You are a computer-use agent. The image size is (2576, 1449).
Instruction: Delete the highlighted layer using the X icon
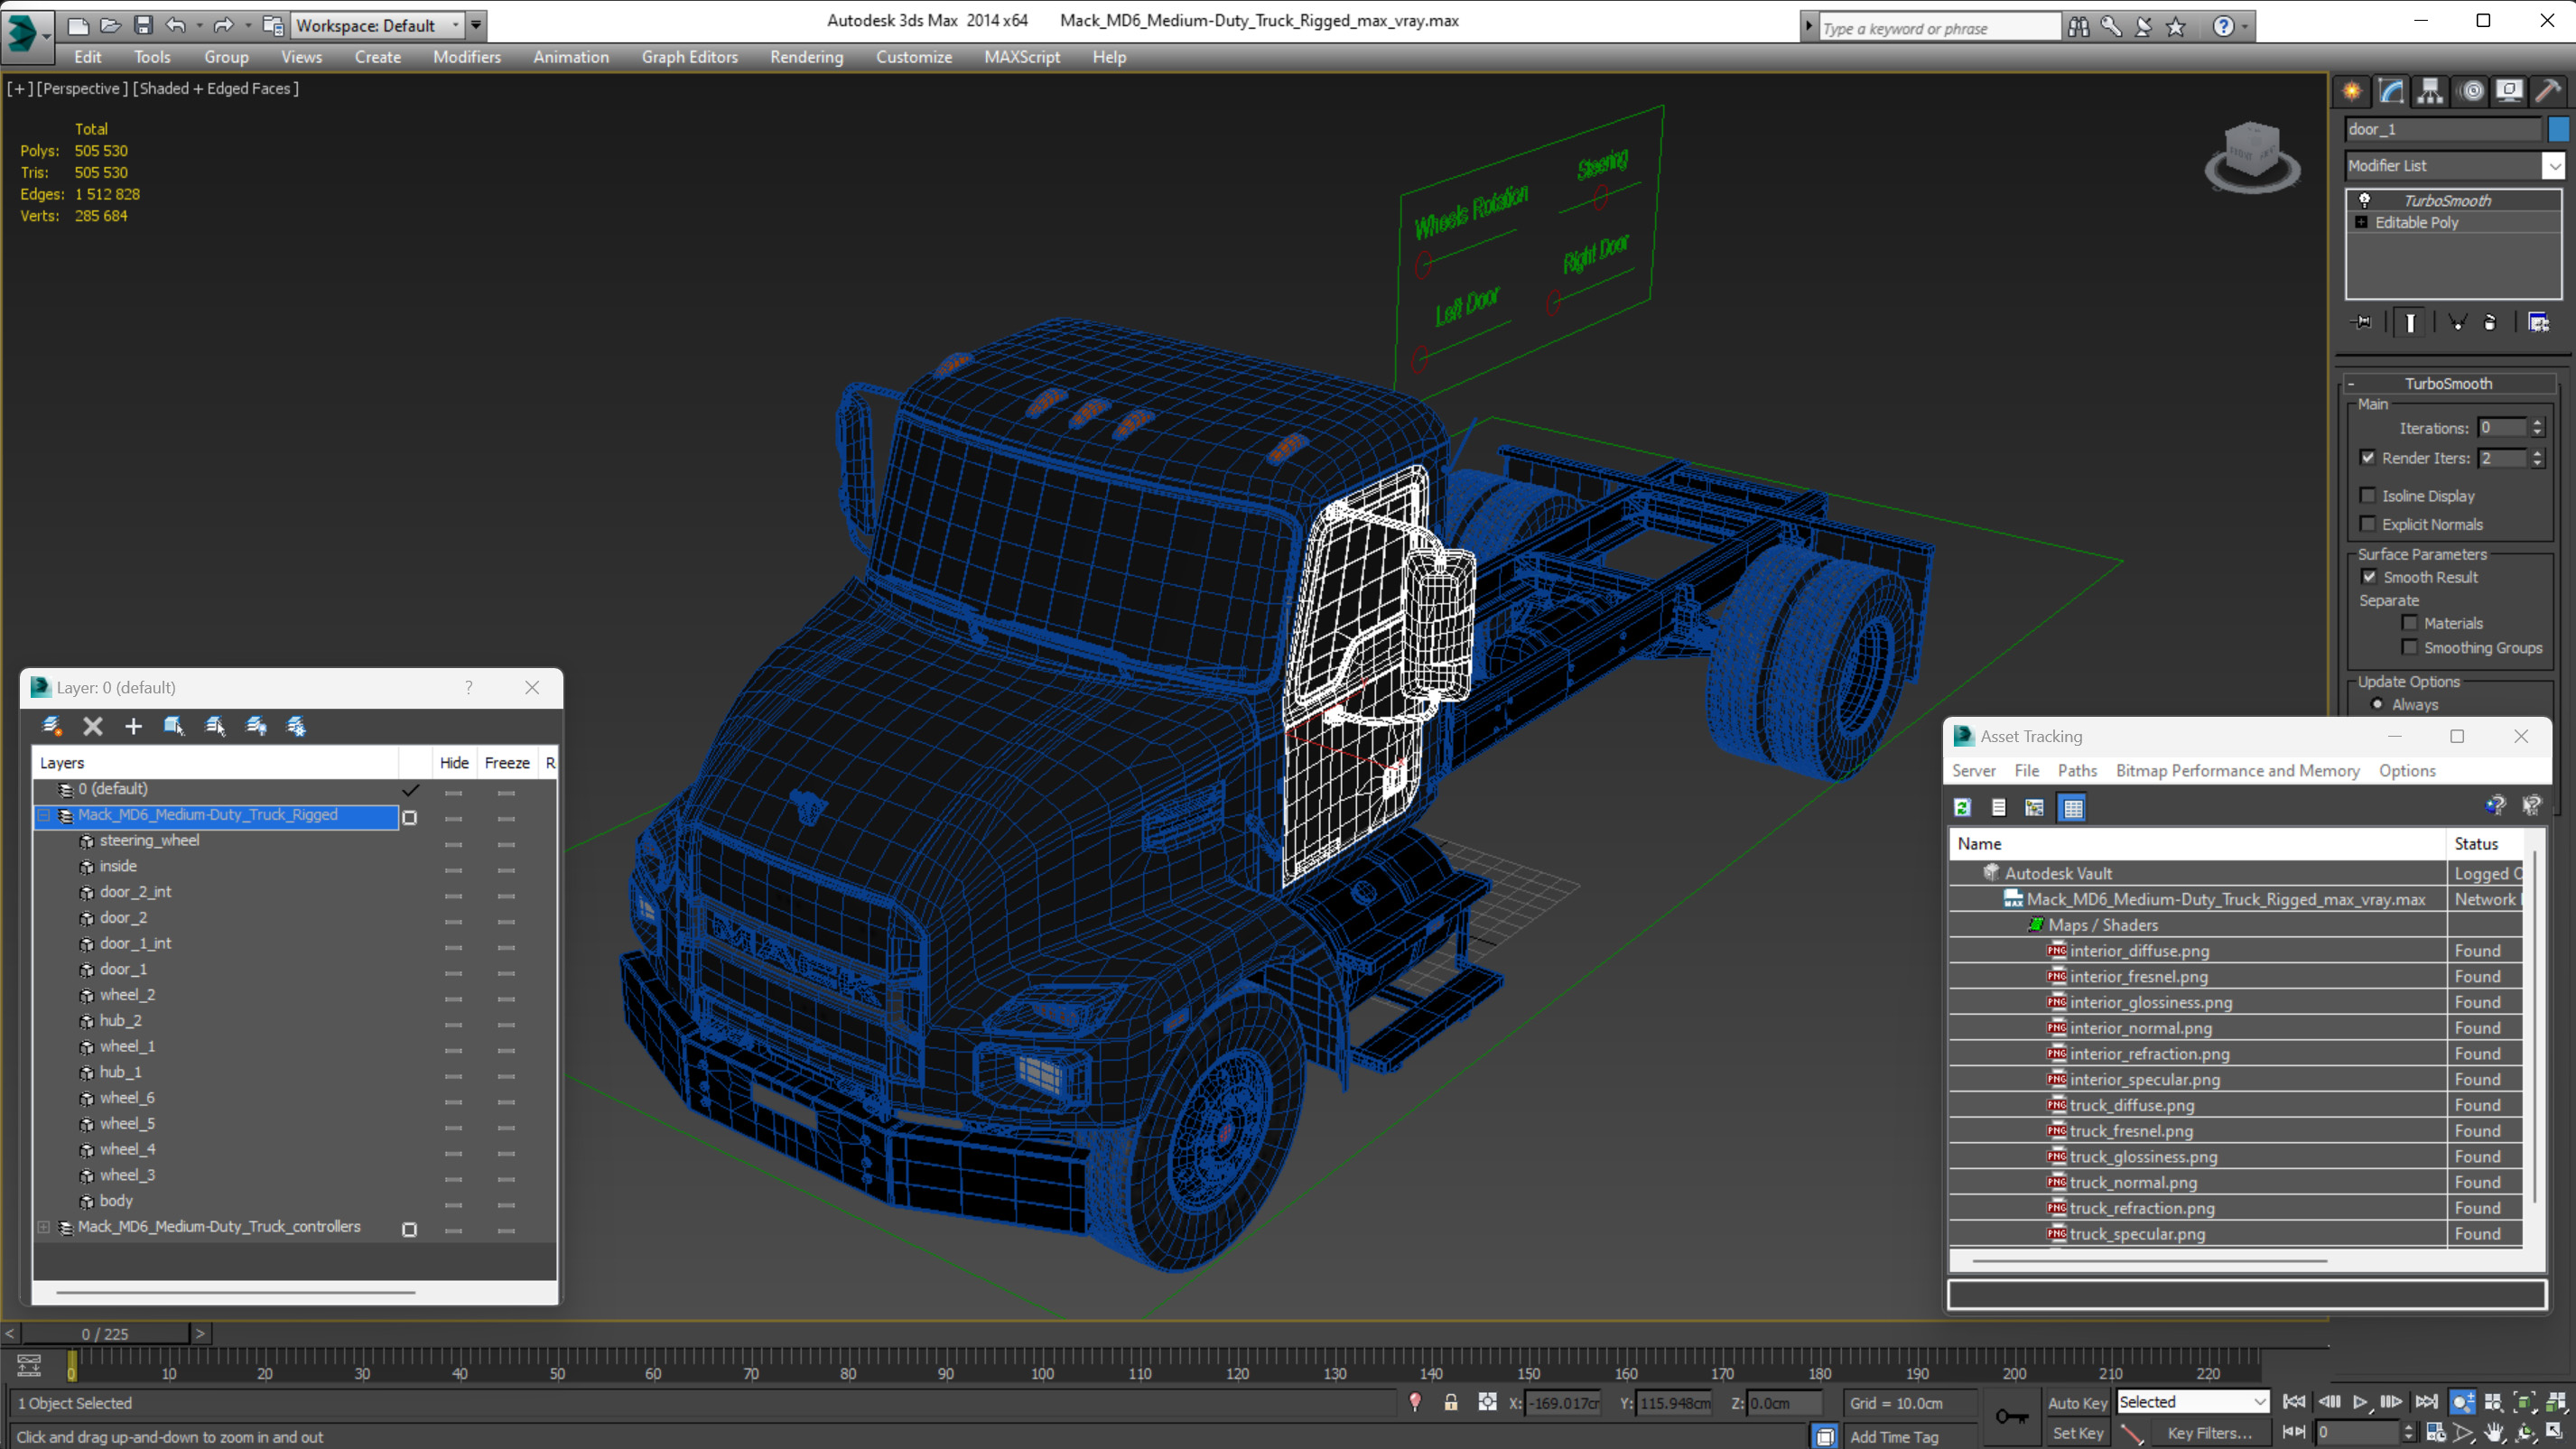tap(93, 726)
